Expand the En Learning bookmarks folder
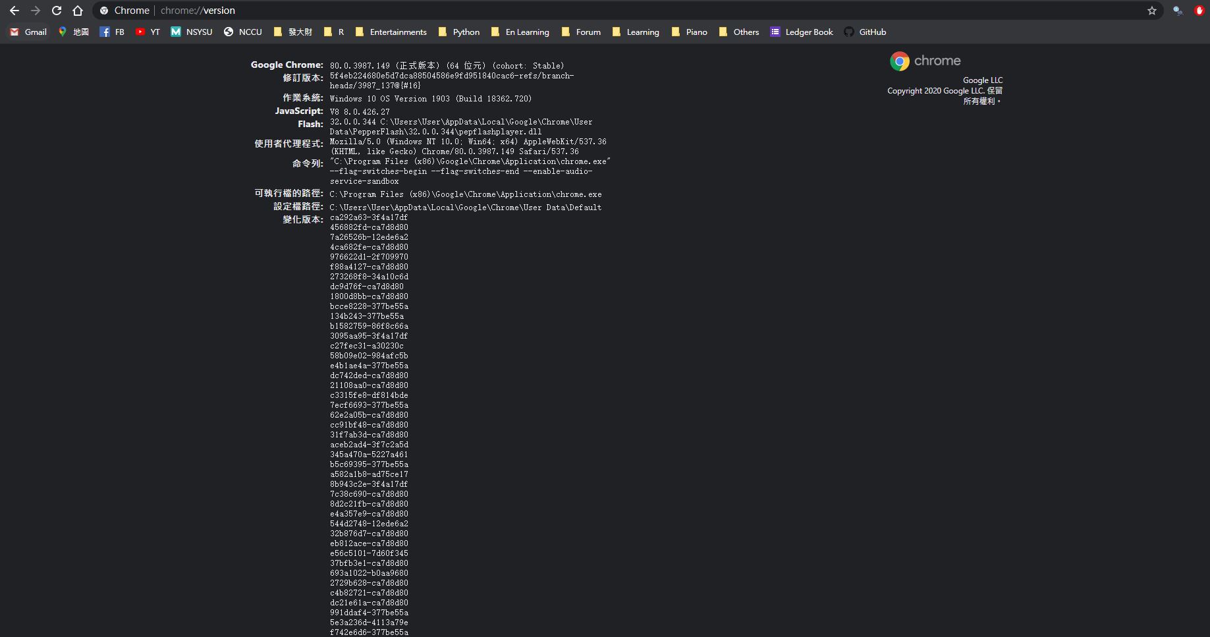1210x637 pixels. coord(520,32)
